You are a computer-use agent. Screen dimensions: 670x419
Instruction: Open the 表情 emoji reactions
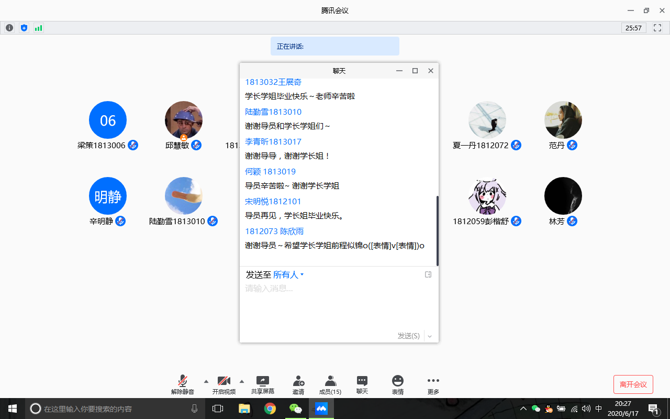click(x=398, y=385)
